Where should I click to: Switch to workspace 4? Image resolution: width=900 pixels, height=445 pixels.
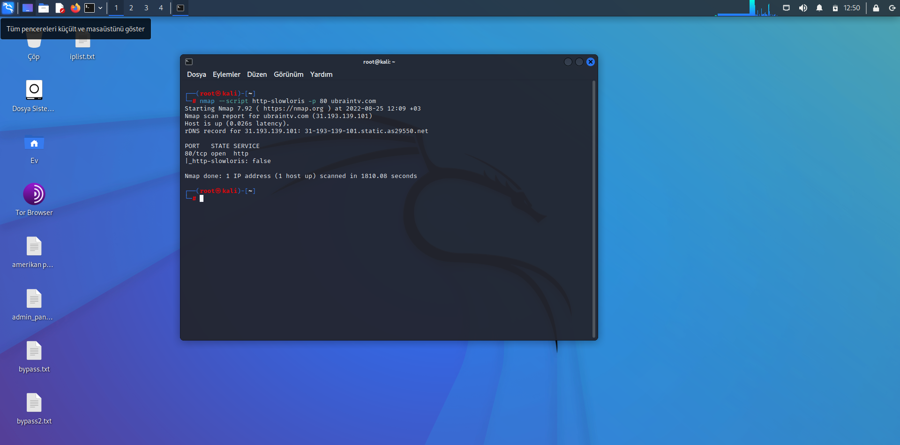pos(161,8)
